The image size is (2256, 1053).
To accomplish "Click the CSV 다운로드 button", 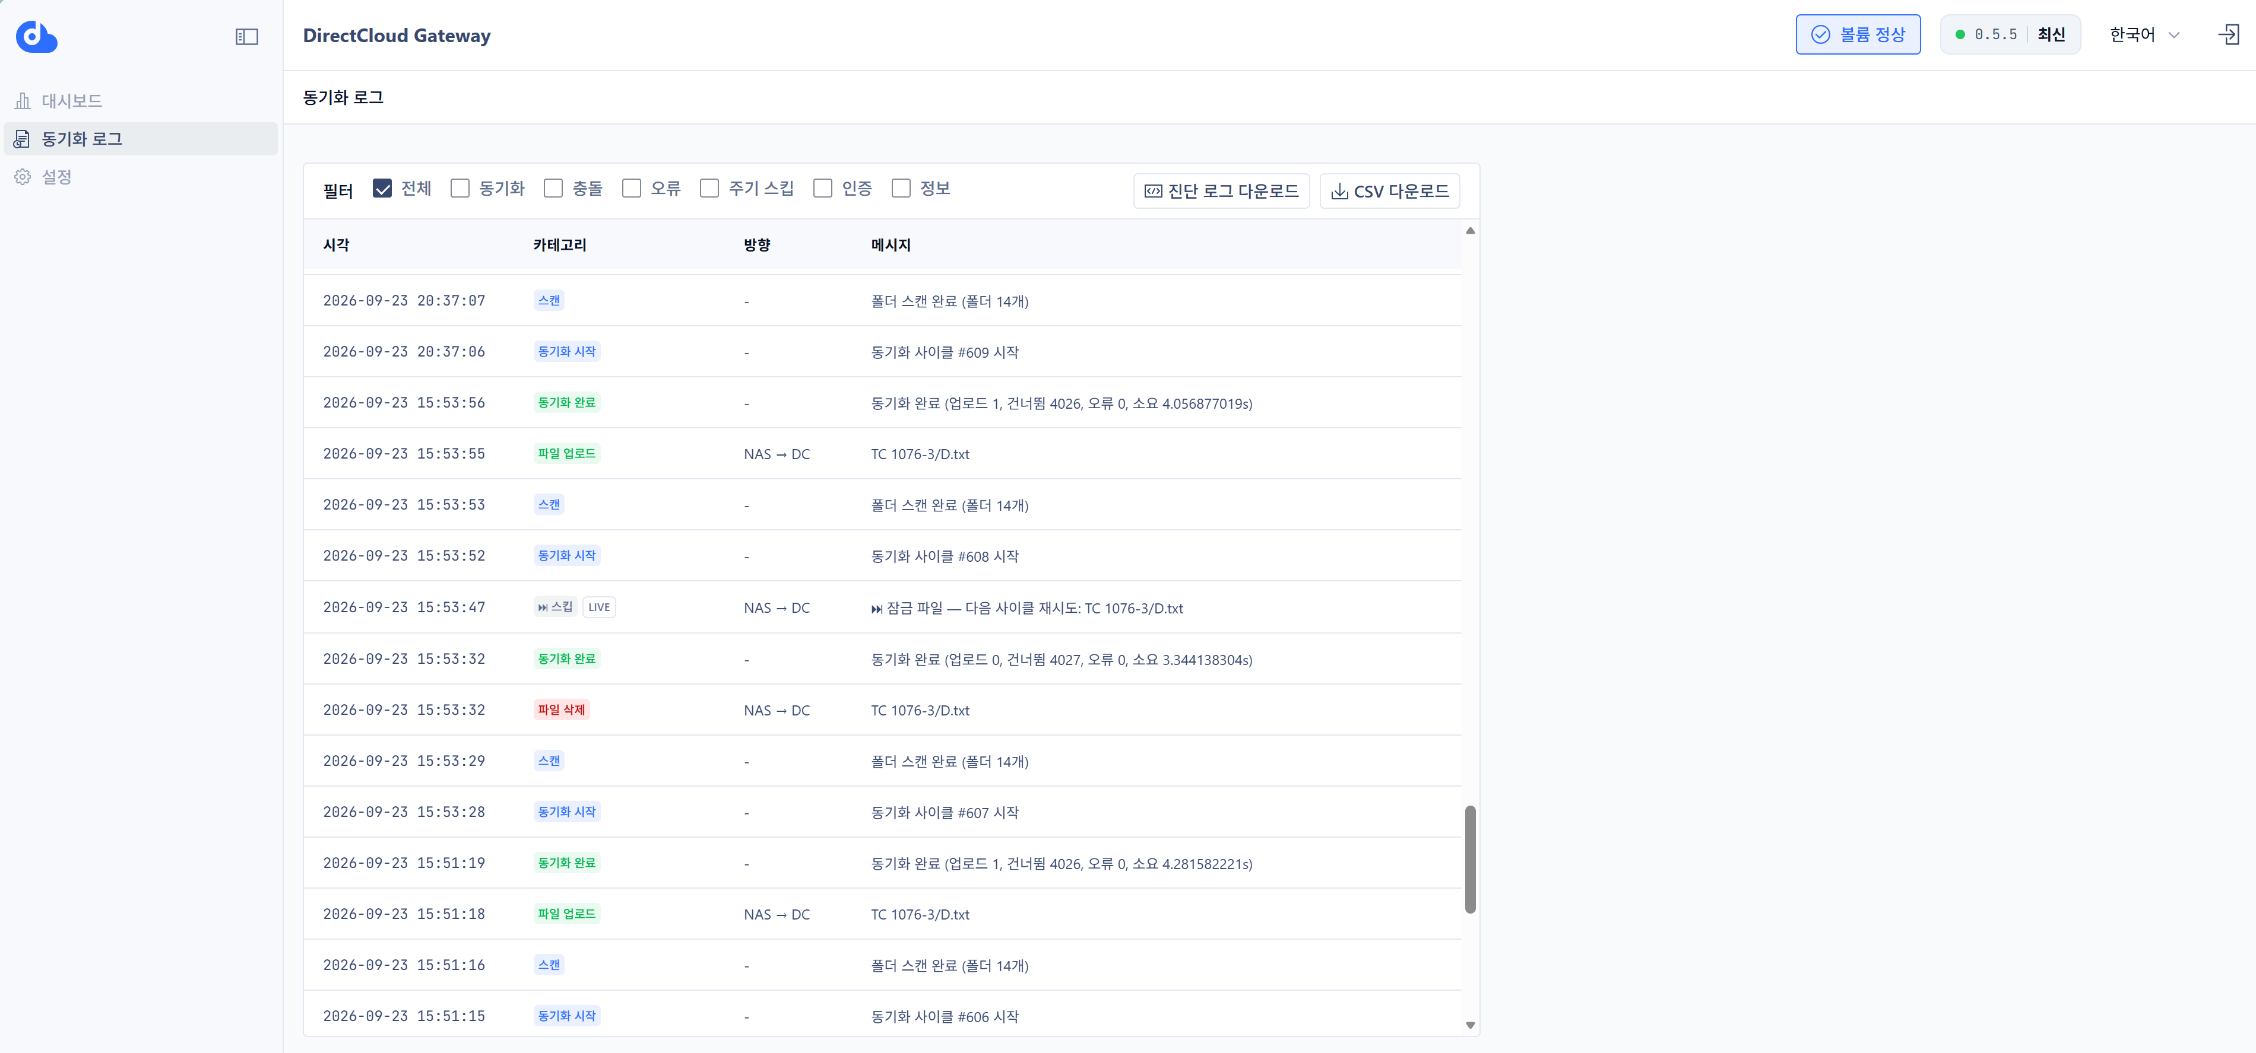I will [1389, 192].
